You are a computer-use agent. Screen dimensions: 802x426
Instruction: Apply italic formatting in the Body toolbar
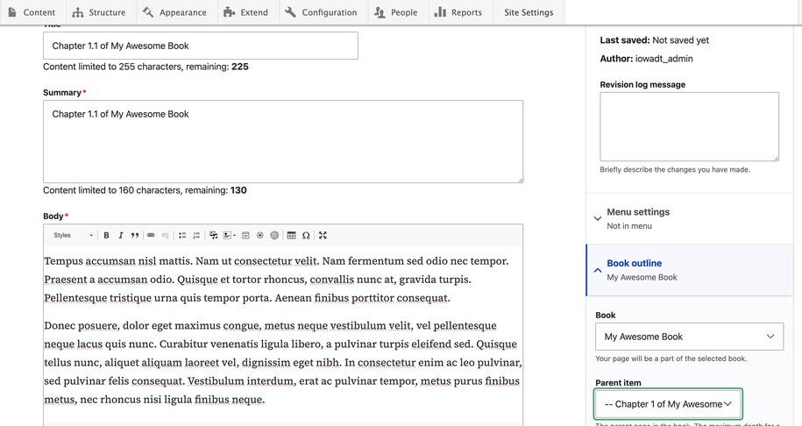[121, 235]
